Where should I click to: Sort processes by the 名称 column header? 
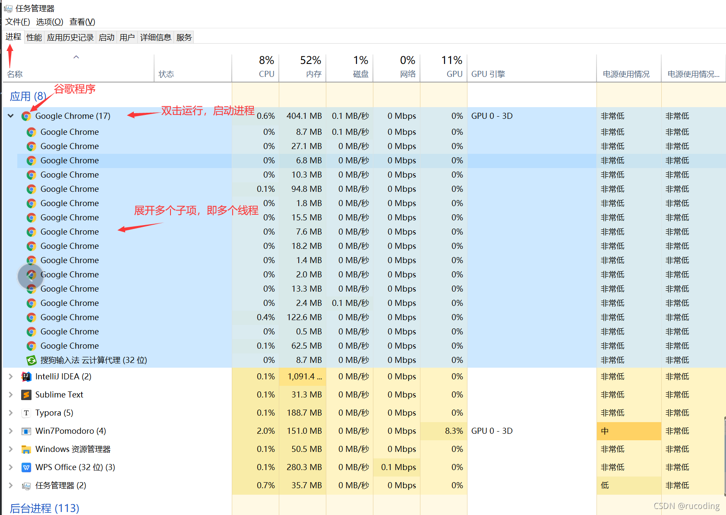point(79,68)
